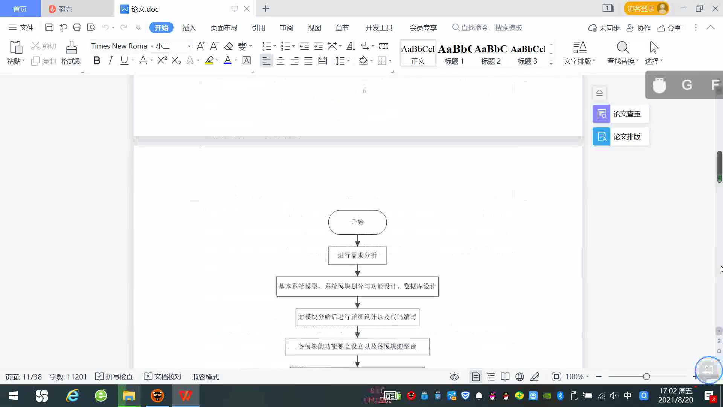Screen dimensions: 723x407
Task: Toggle spell check (拼写检查) in status bar
Action: point(114,376)
